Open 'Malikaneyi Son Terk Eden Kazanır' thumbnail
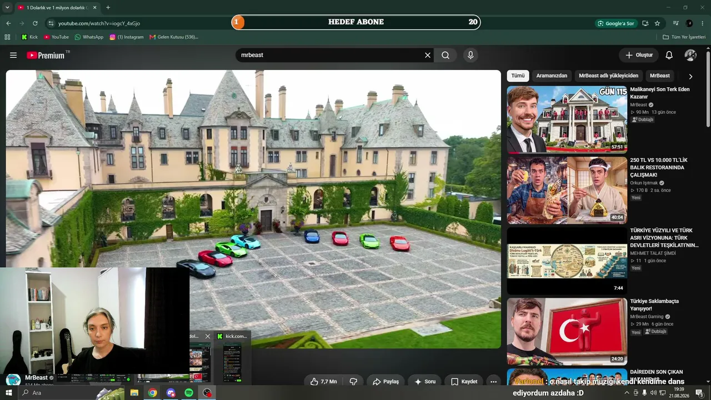711x400 pixels. pyautogui.click(x=567, y=119)
